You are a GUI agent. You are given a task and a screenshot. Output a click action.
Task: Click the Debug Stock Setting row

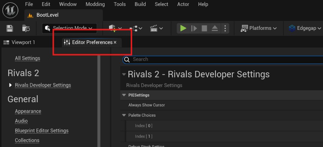coord(221,145)
